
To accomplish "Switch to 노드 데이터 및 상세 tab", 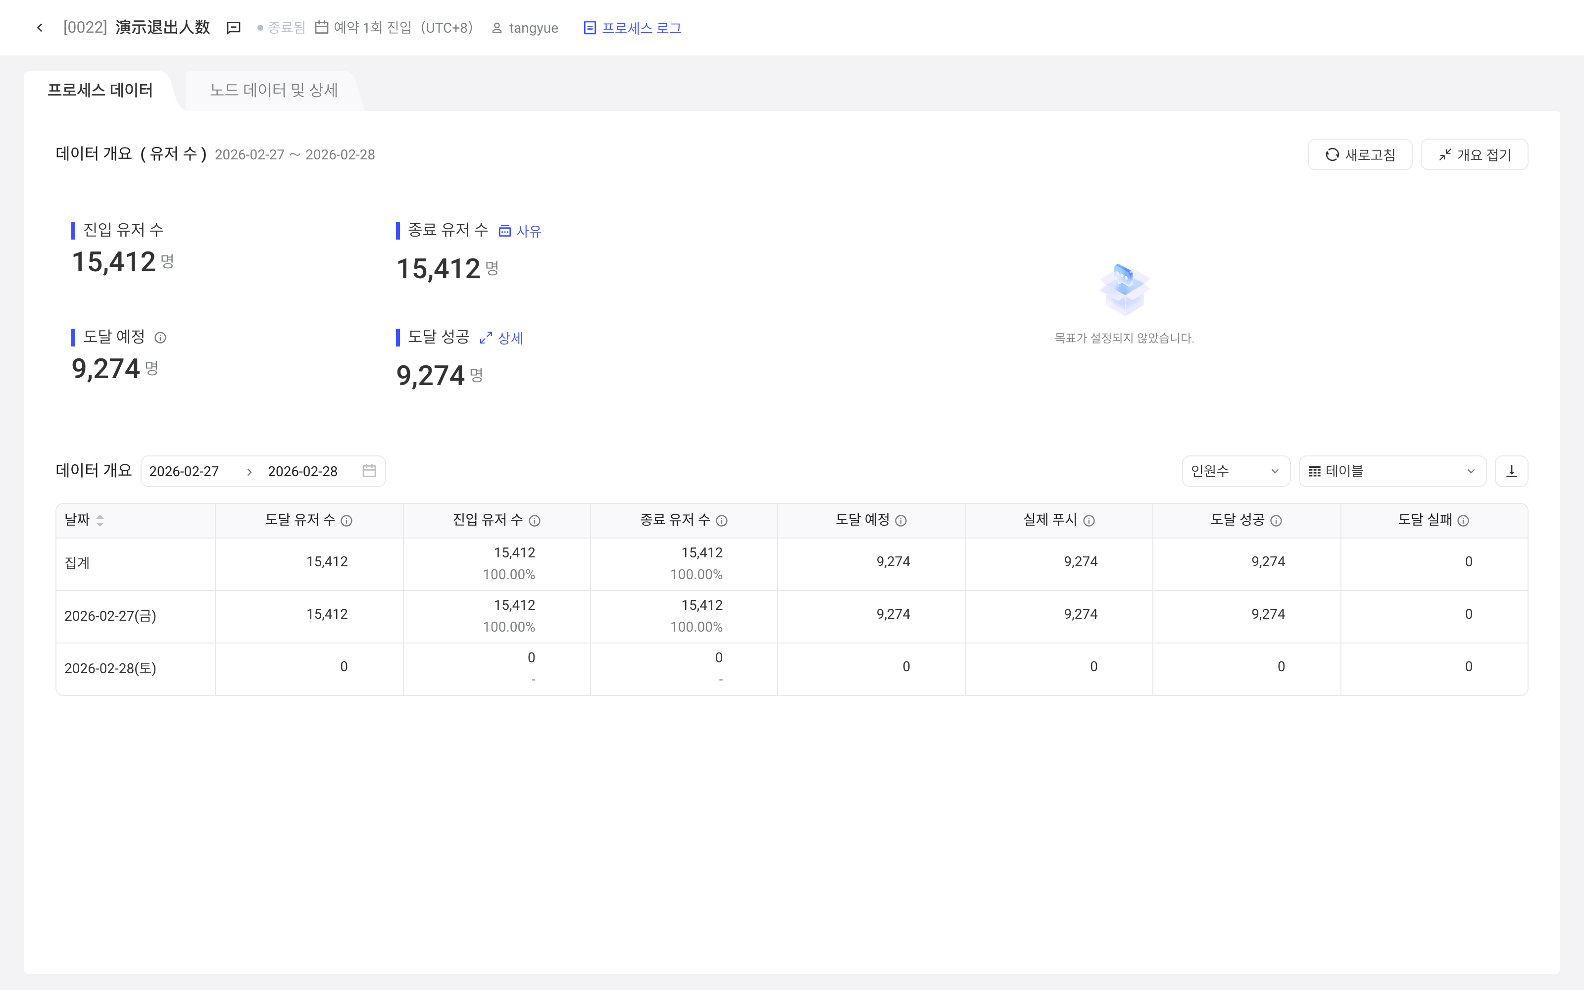I will tap(274, 91).
